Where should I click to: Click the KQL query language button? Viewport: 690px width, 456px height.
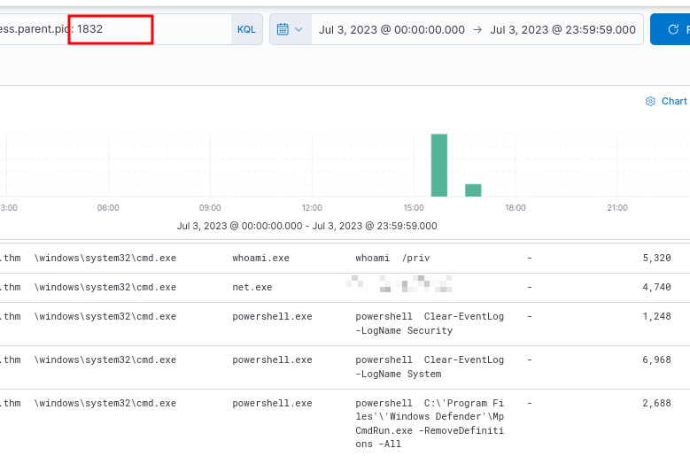coord(246,29)
